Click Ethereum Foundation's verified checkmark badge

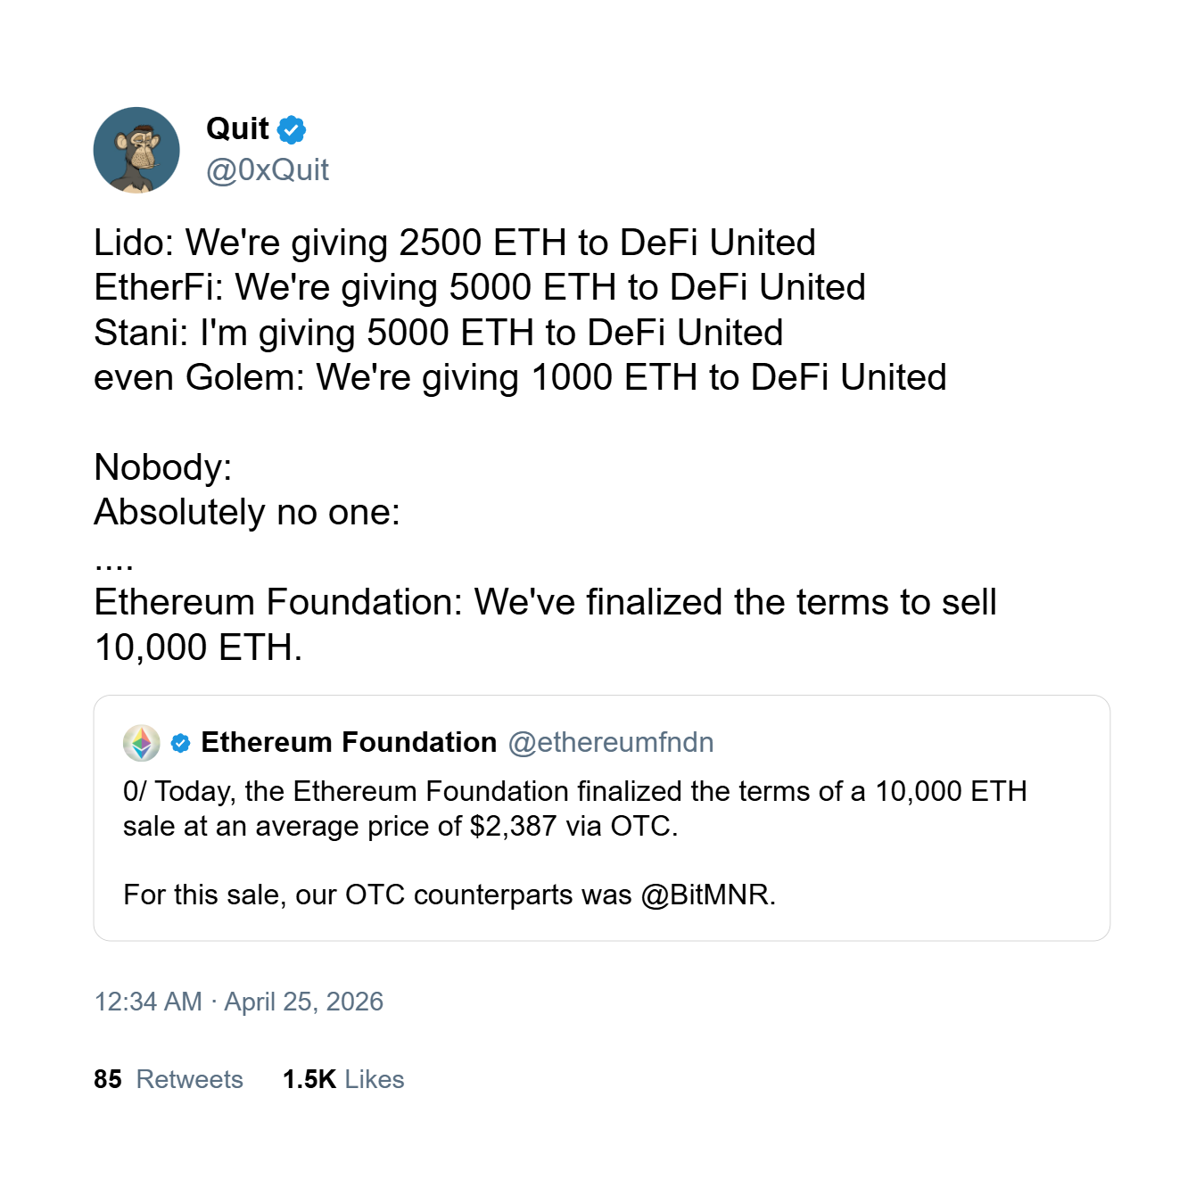(180, 743)
